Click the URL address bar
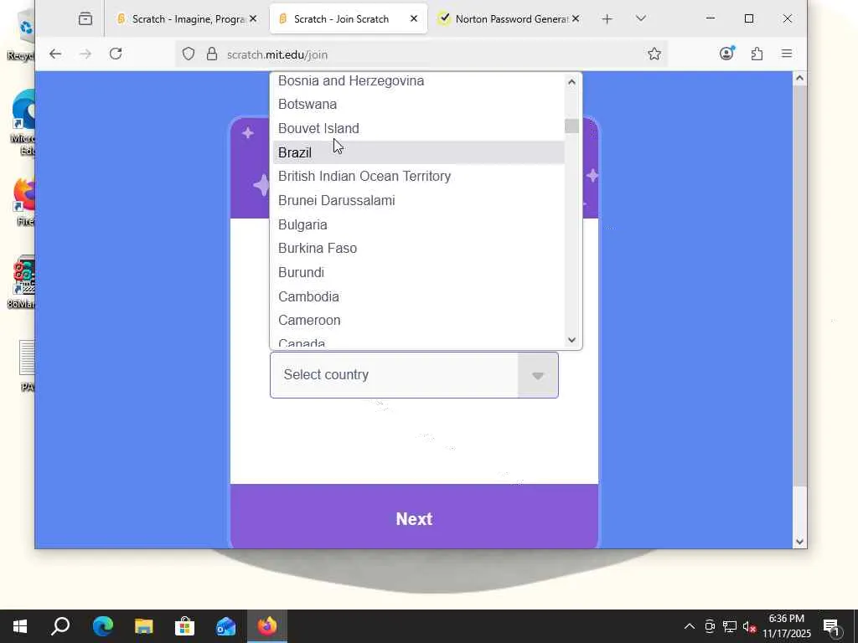This screenshot has width=858, height=643. 421,54
